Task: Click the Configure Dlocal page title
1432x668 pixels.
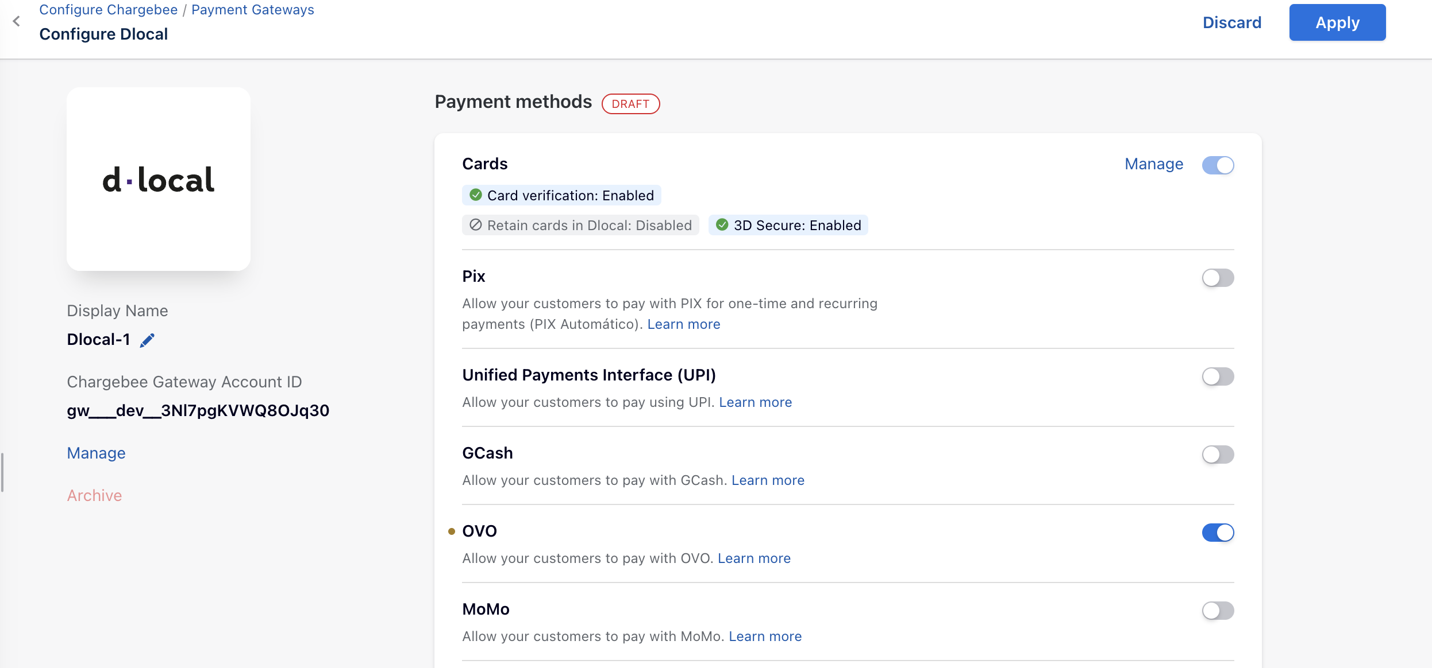Action: (x=103, y=34)
